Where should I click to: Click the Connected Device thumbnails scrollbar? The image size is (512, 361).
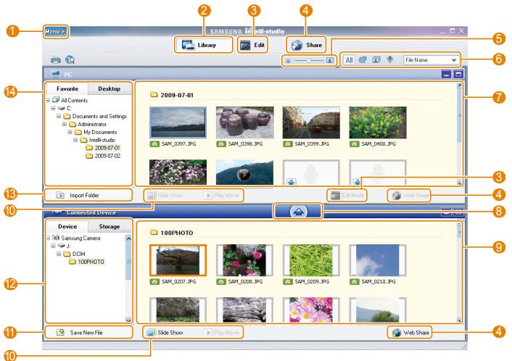coord(460,273)
